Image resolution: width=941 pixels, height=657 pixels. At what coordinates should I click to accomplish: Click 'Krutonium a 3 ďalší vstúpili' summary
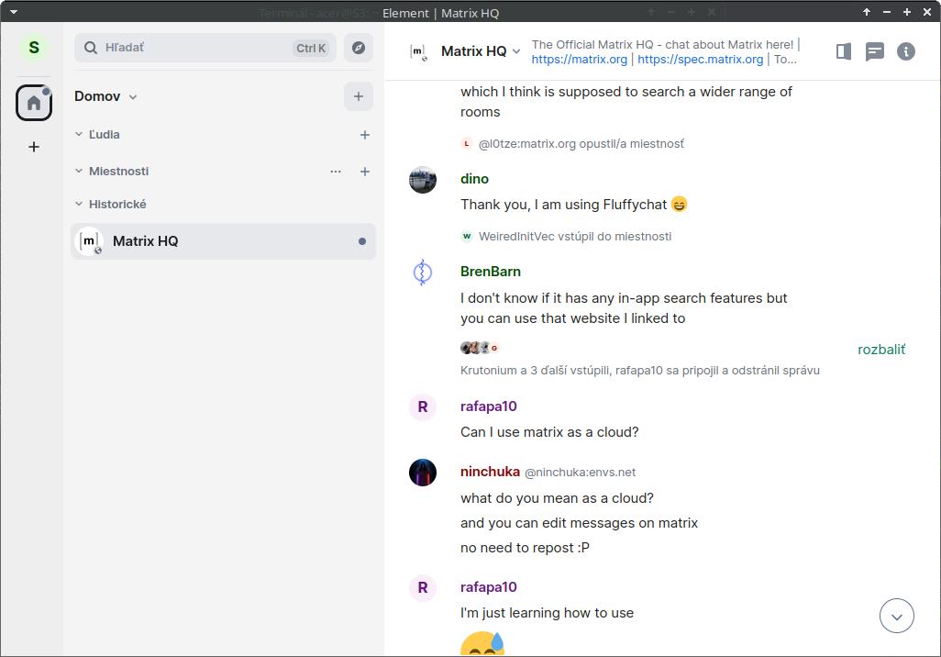(x=640, y=371)
